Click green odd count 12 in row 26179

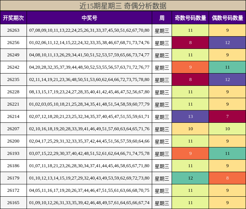(190, 178)
